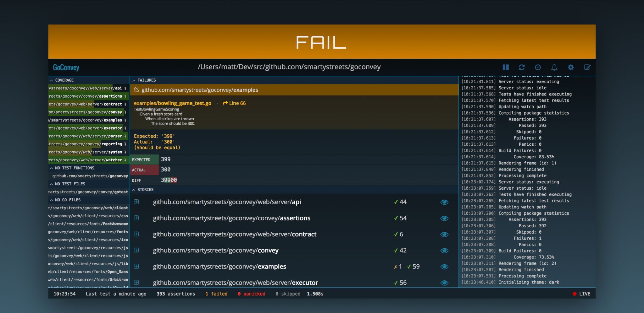Viewport: 644px width, 313px height.
Task: Open Line 66 link
Action: coord(234,103)
